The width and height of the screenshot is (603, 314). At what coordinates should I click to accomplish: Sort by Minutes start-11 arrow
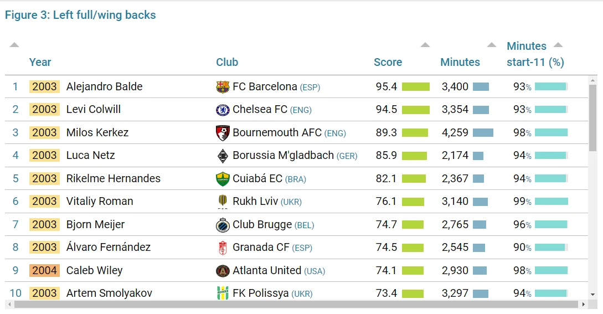558,45
